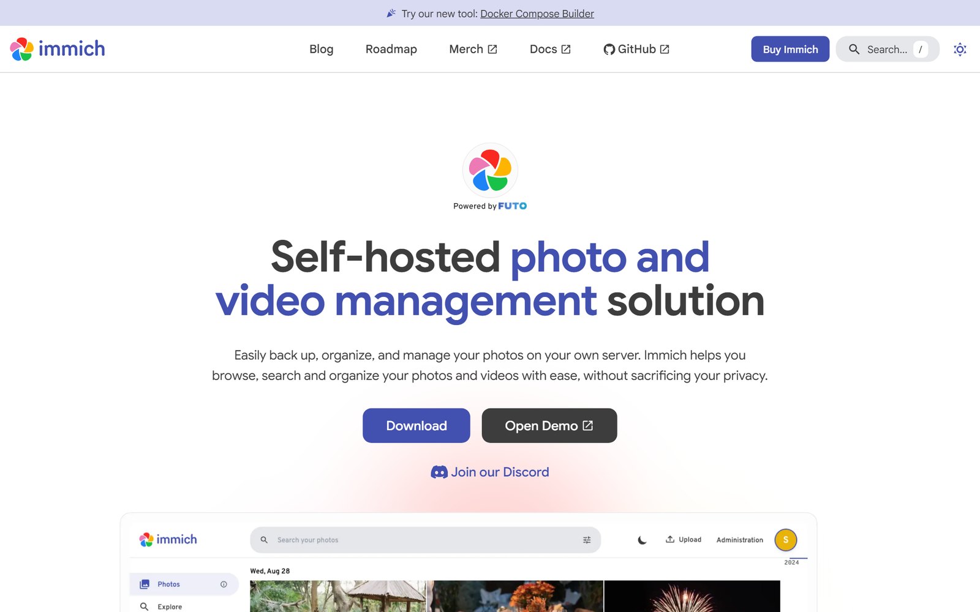Viewport: 980px width, 612px height.
Task: Click the Administration link in preview
Action: pos(740,540)
